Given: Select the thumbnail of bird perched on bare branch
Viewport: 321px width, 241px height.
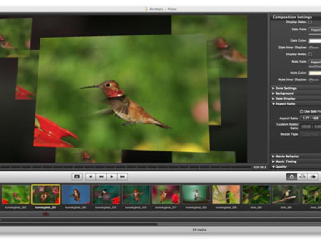Looking at the screenshot, I should pos(286,195).
